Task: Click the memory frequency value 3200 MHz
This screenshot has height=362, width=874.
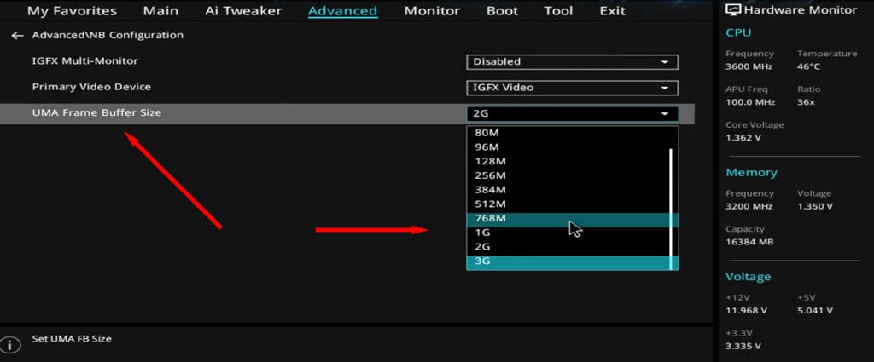Action: pyautogui.click(x=749, y=207)
